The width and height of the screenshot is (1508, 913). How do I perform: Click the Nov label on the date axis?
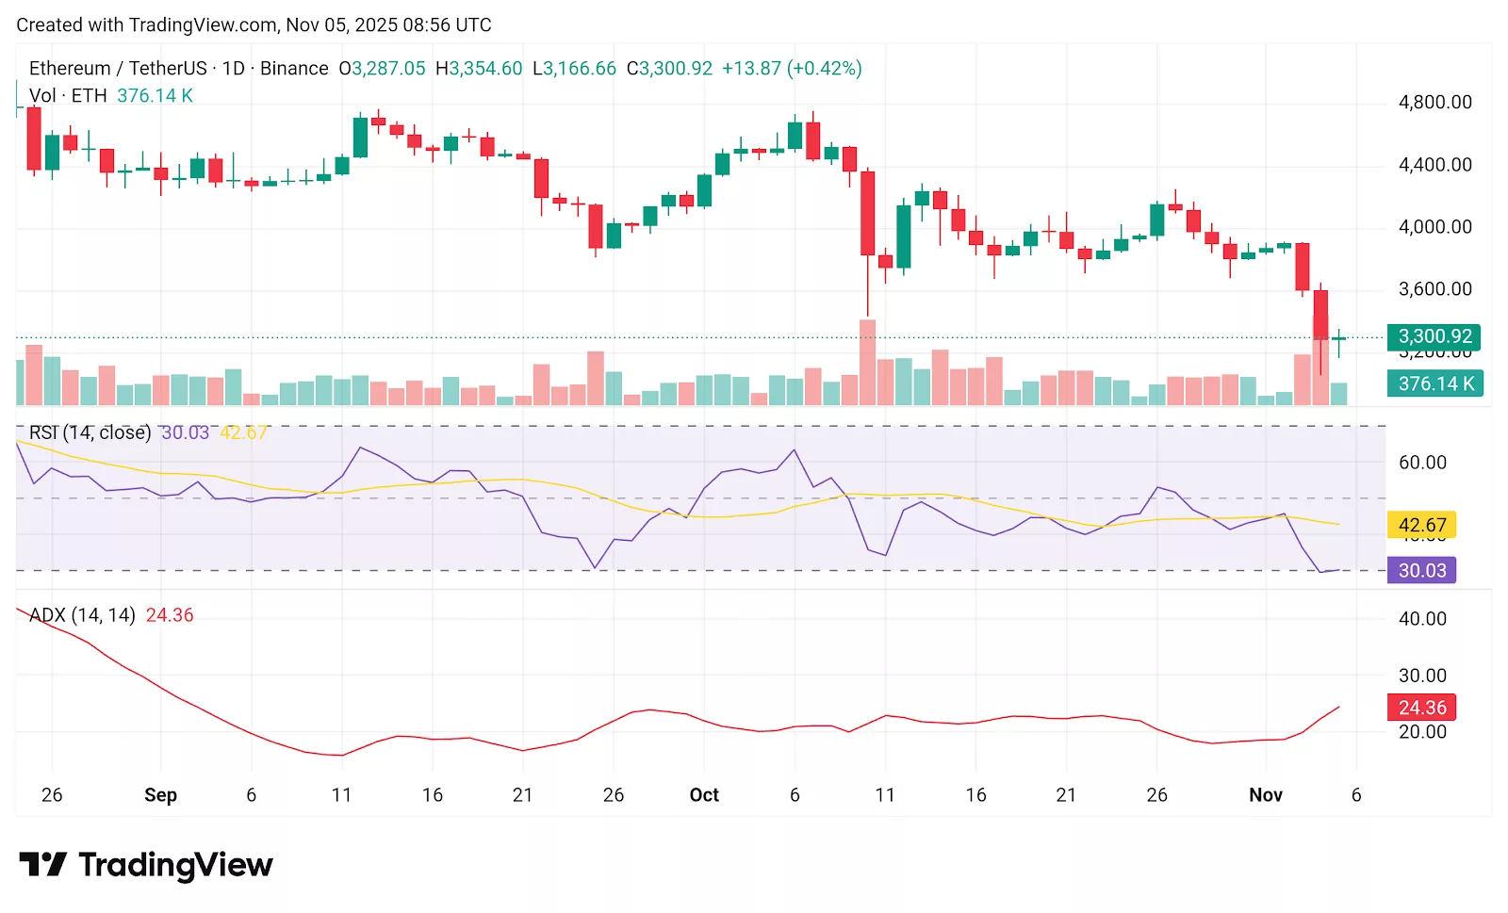click(x=1266, y=794)
